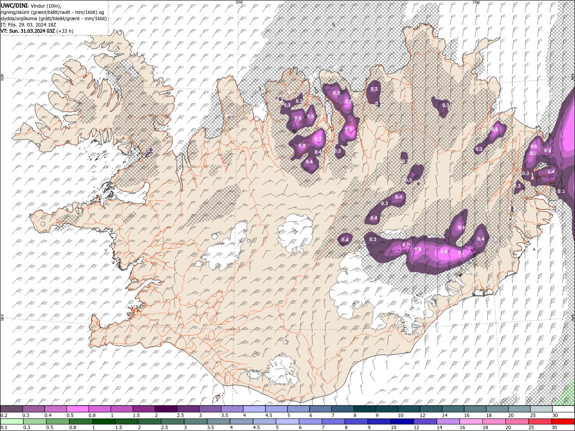Pick the grey-green 3 swatch in the lower legend row
The height and width of the screenshot is (431, 575).
[x=195, y=422]
